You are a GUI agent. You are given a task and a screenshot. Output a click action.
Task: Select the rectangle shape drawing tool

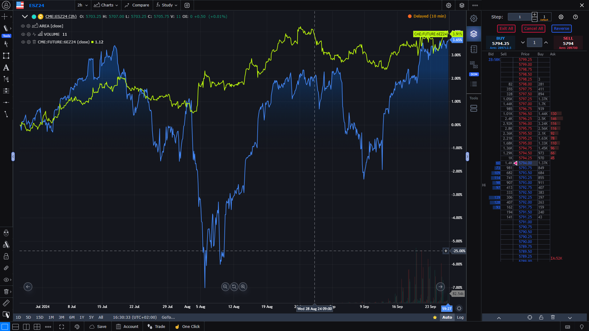6,56
